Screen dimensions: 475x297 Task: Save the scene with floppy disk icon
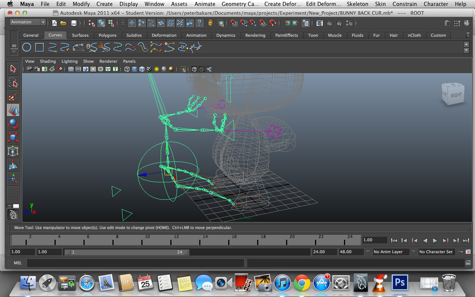point(73,23)
